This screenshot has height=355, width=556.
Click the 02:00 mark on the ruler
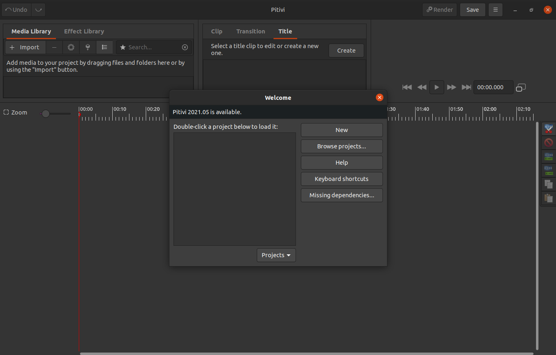[490, 109]
